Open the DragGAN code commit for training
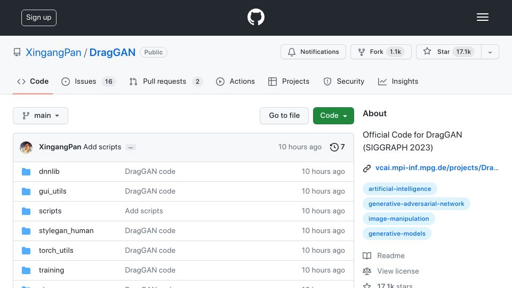Image resolution: width=512 pixels, height=288 pixels. [150, 270]
